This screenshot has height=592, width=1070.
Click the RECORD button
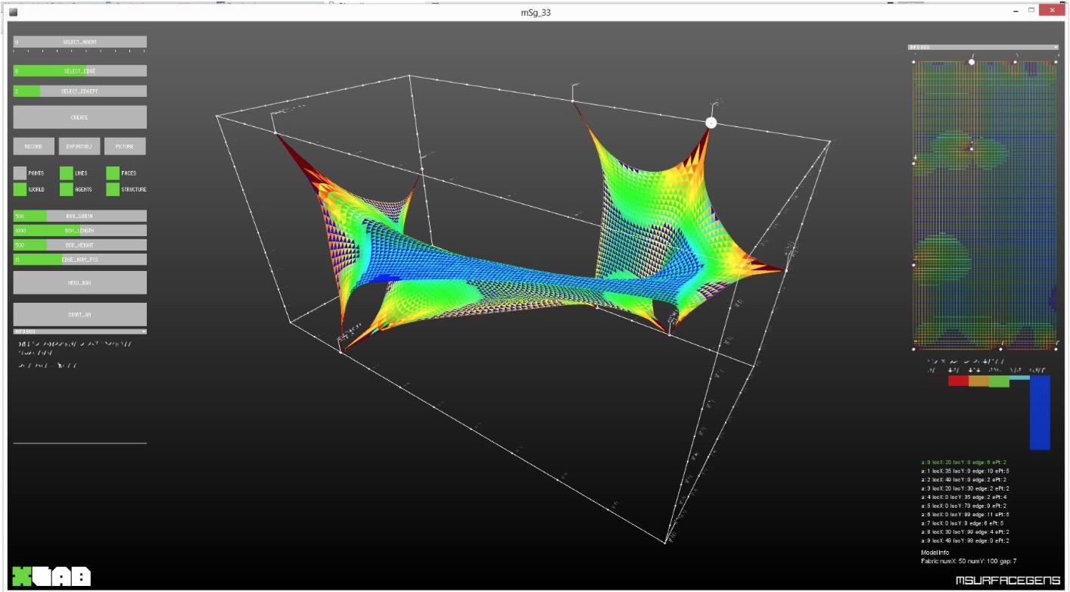[33, 146]
